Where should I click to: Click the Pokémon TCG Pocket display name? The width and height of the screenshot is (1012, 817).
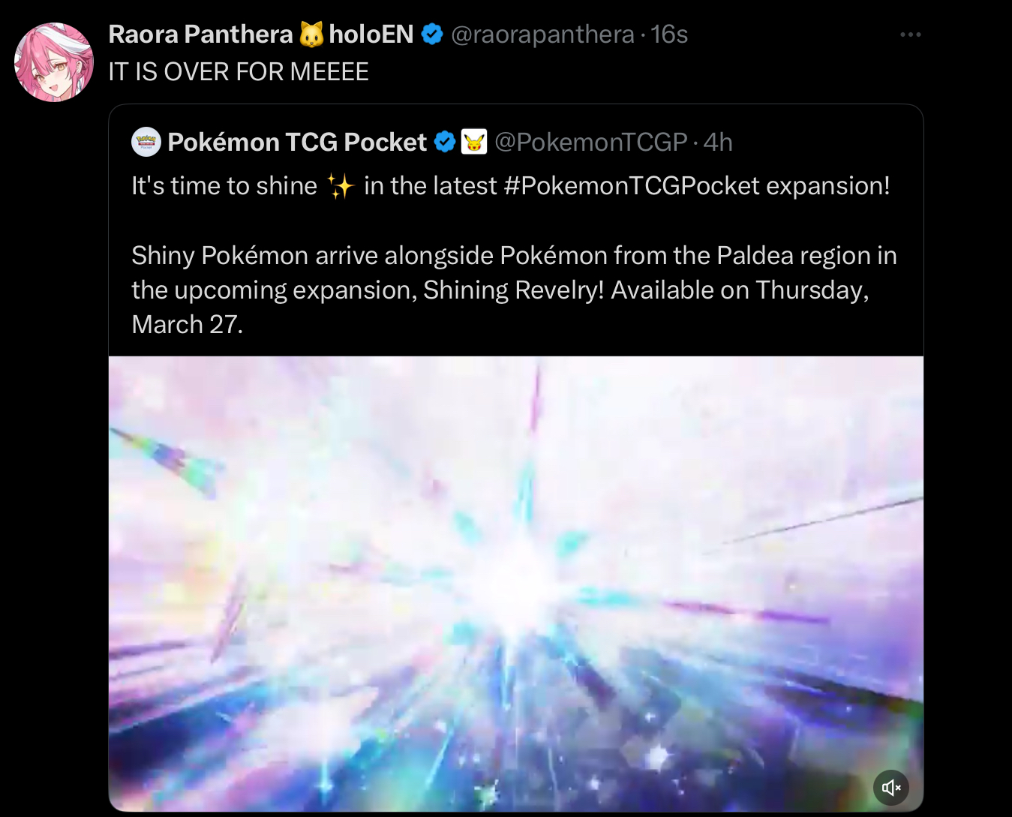(x=297, y=142)
